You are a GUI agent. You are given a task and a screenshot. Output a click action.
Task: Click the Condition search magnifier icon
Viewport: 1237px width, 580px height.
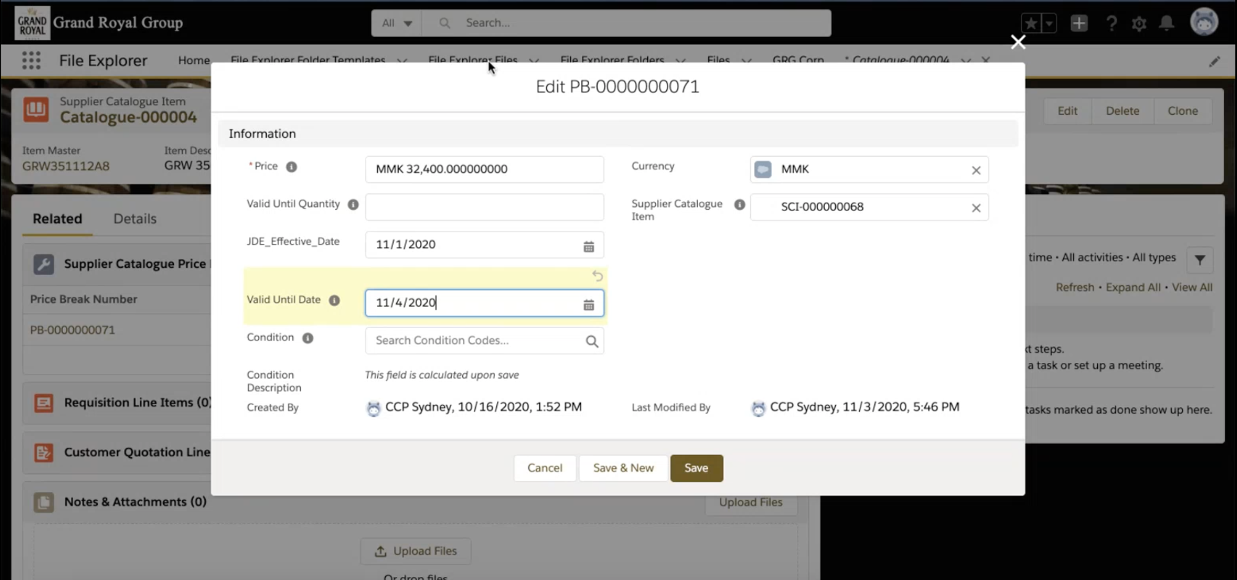pos(591,342)
